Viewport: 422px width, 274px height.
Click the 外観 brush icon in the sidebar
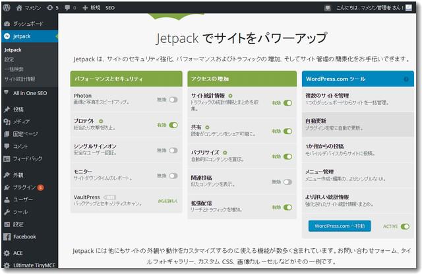point(7,175)
